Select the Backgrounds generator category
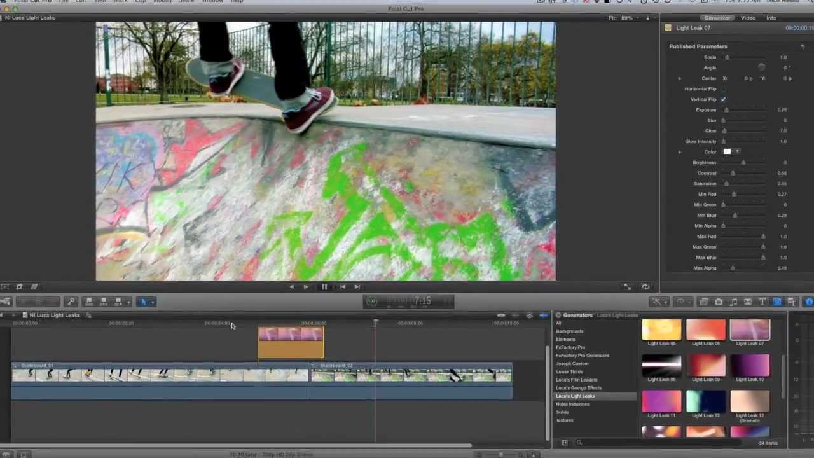814x458 pixels. tap(569, 331)
